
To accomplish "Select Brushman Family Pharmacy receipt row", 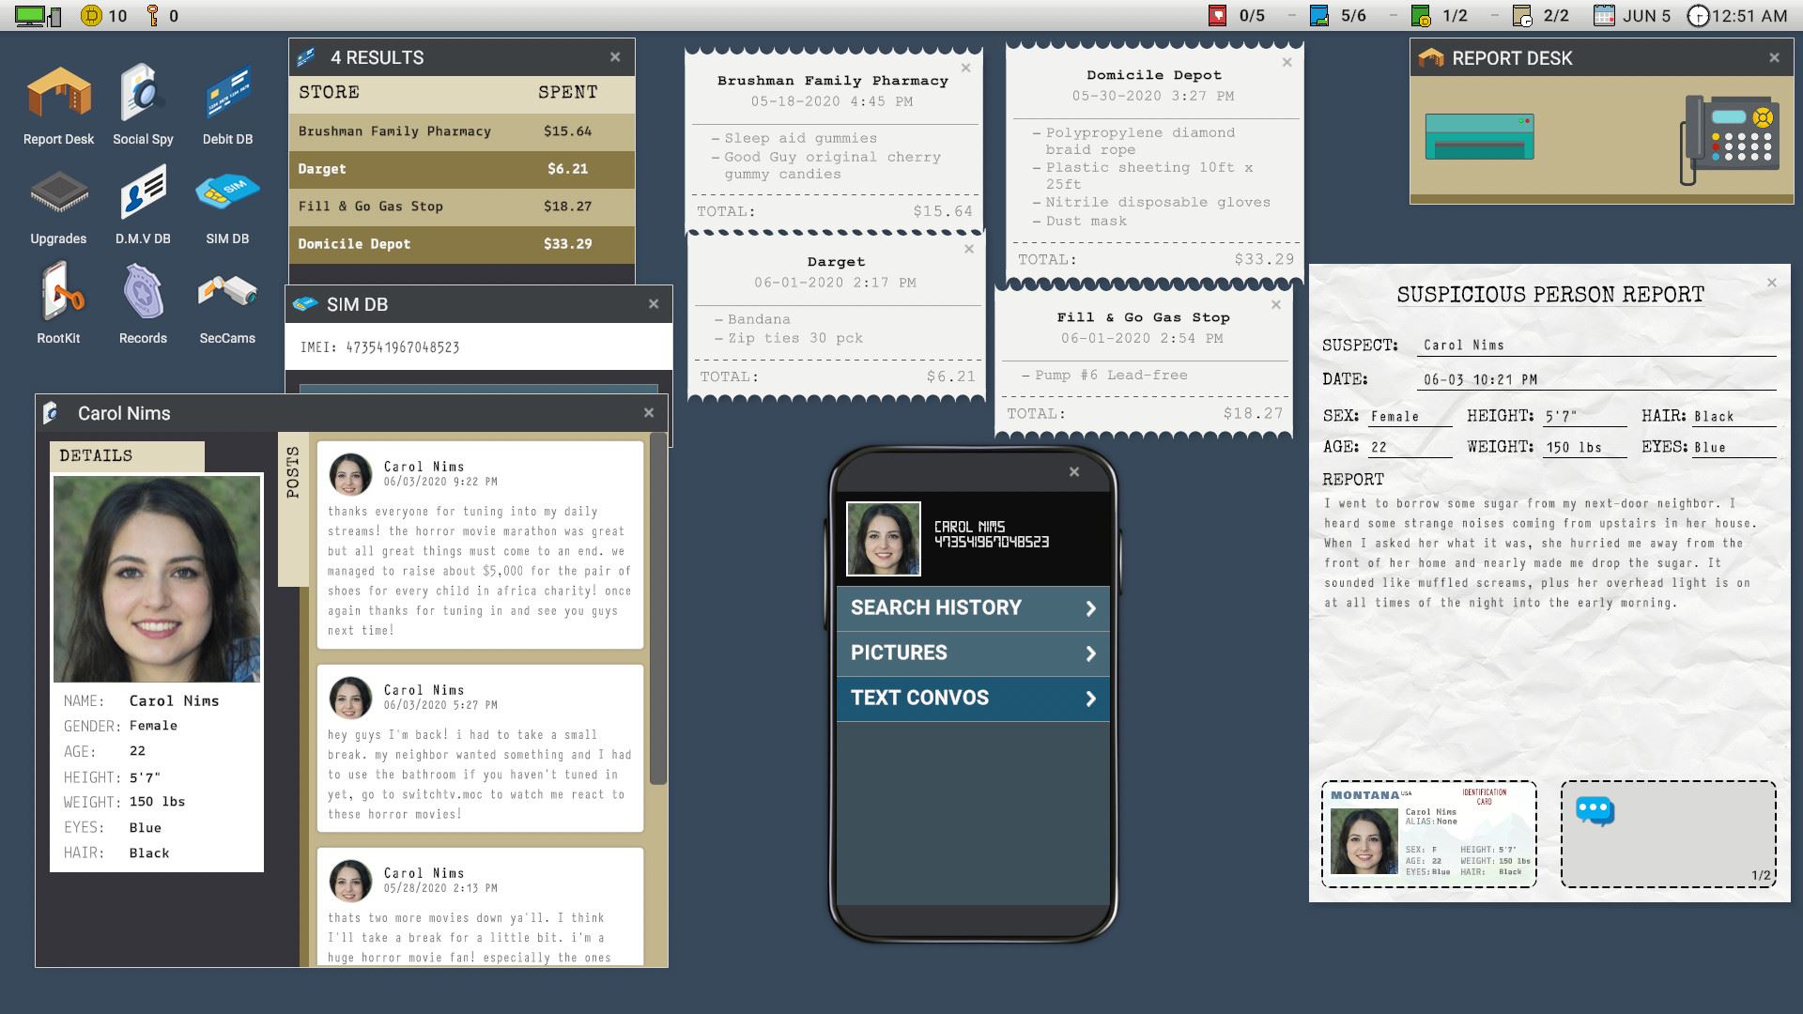I will pos(458,130).
